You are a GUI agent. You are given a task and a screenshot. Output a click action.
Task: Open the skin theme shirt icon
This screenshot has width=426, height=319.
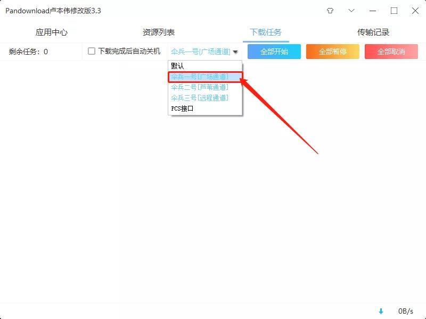click(330, 11)
